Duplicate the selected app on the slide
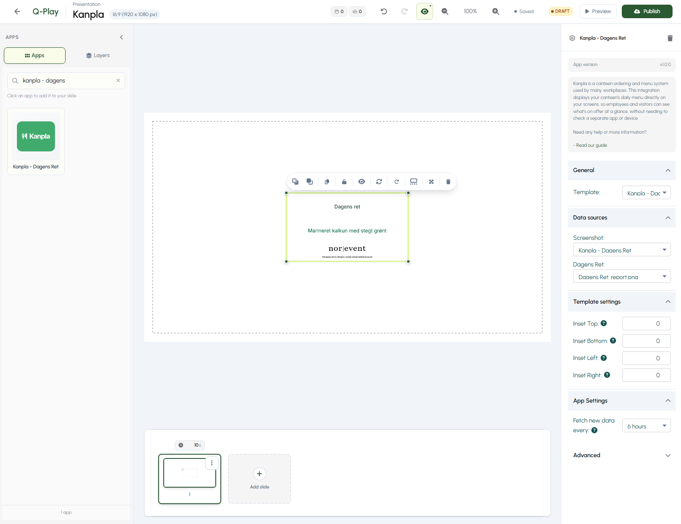 pos(327,181)
